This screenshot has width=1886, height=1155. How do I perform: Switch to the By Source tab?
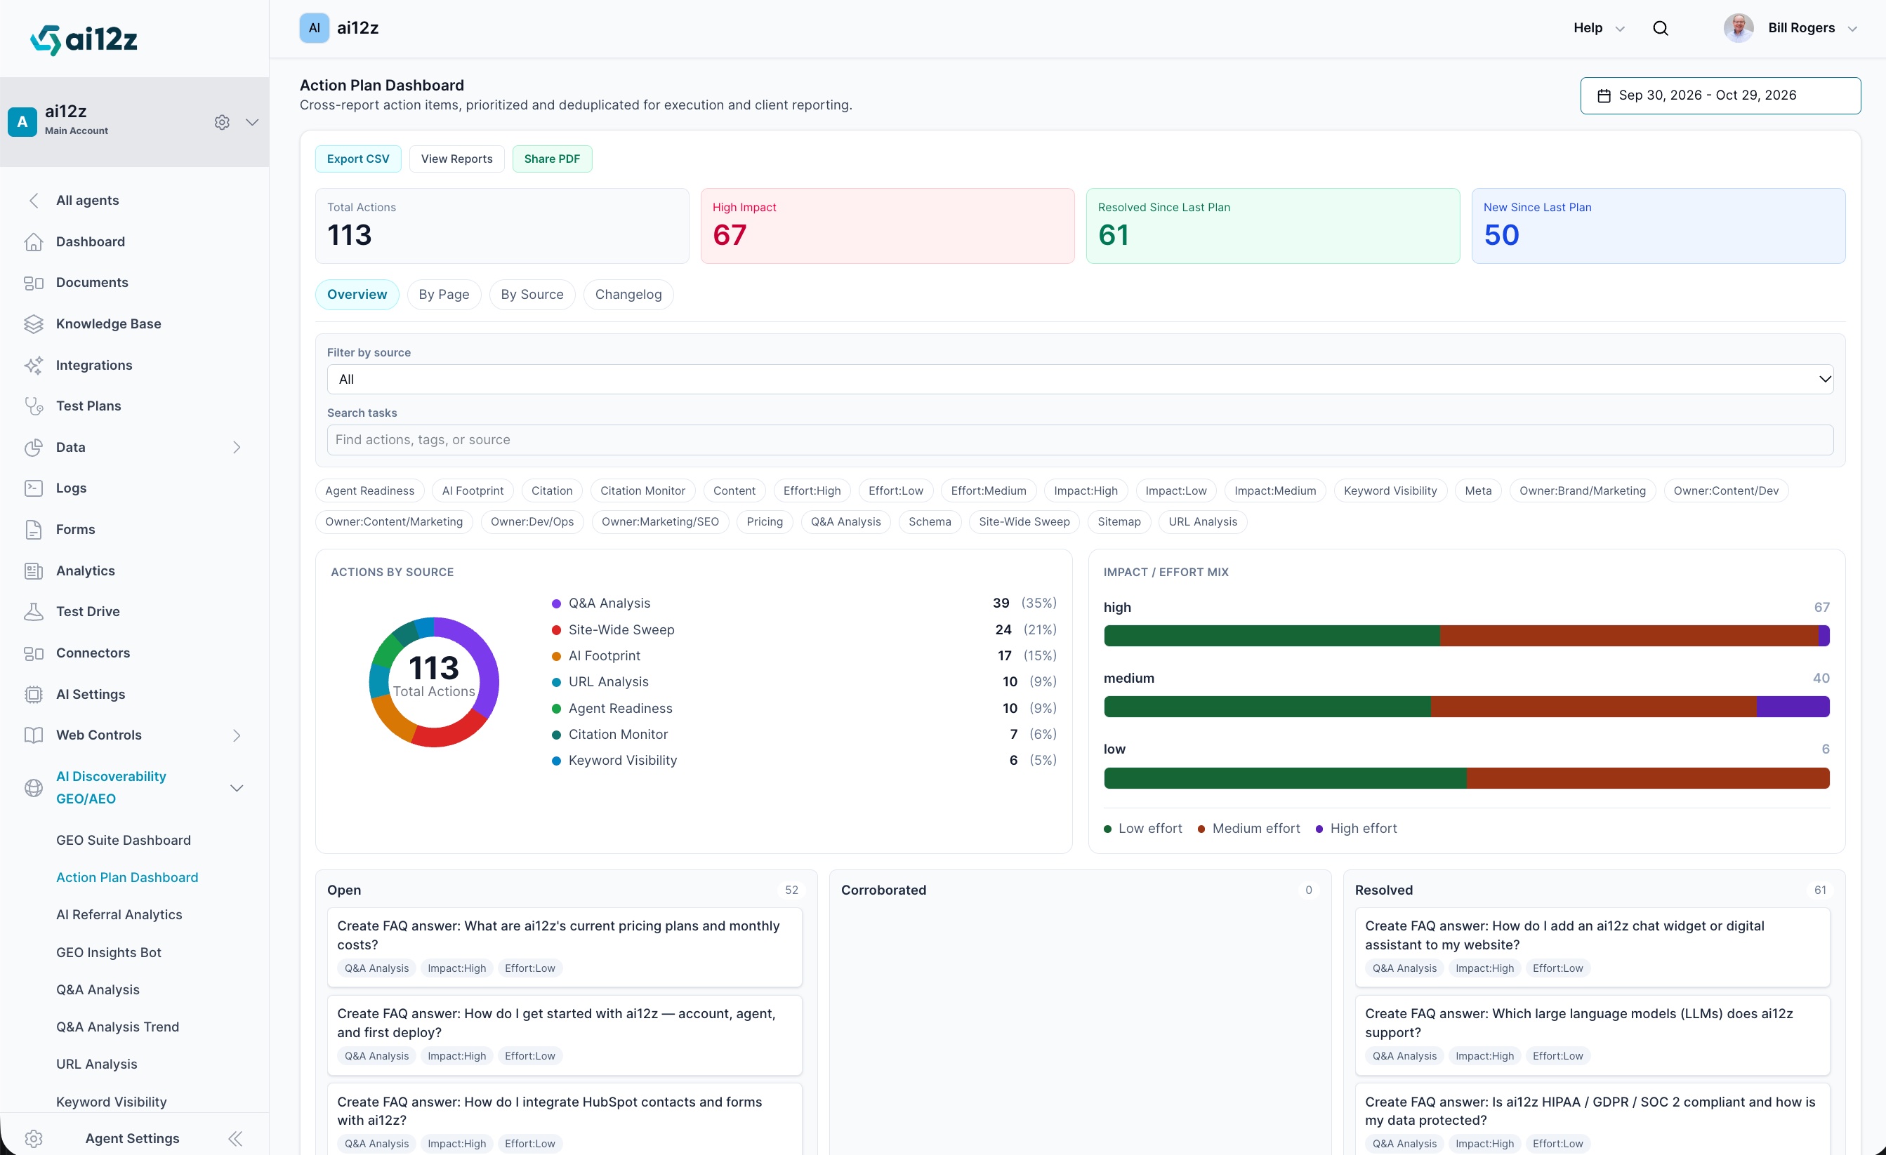[x=532, y=295]
